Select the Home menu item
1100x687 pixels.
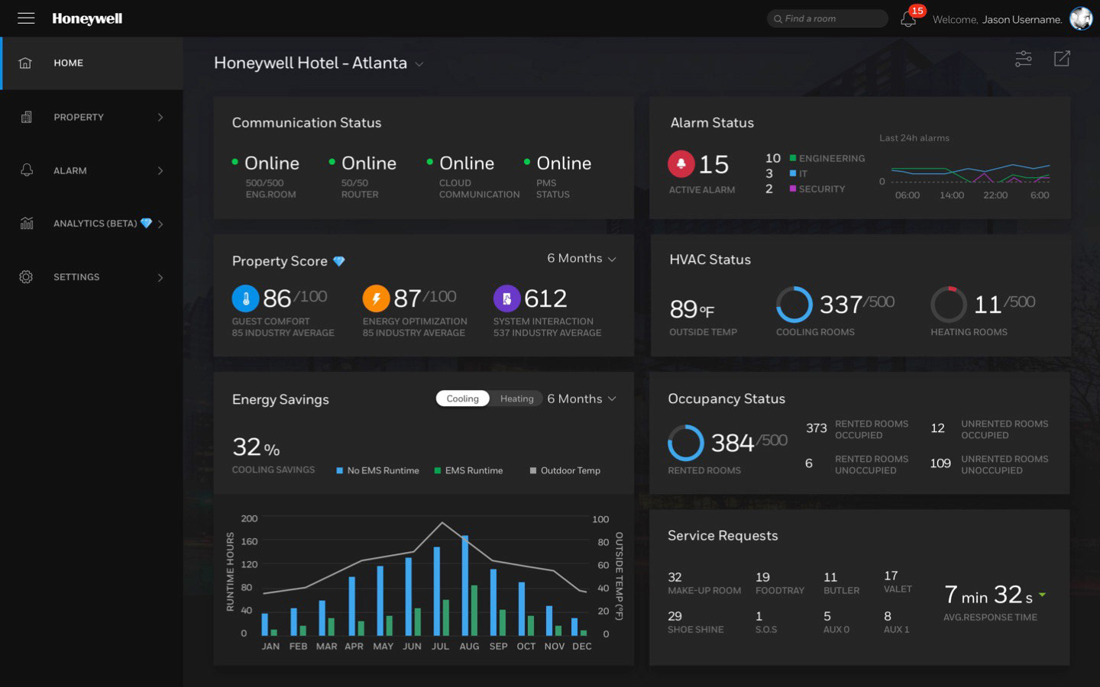pyautogui.click(x=92, y=63)
